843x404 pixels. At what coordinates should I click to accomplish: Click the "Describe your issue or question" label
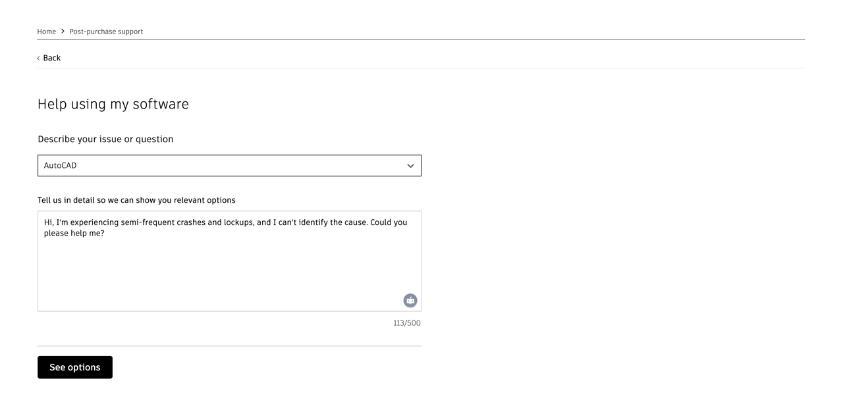click(x=105, y=139)
